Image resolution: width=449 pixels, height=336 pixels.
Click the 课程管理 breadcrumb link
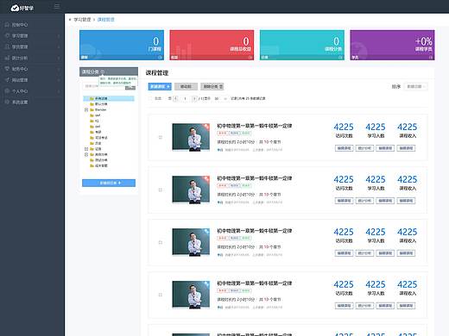coord(106,20)
